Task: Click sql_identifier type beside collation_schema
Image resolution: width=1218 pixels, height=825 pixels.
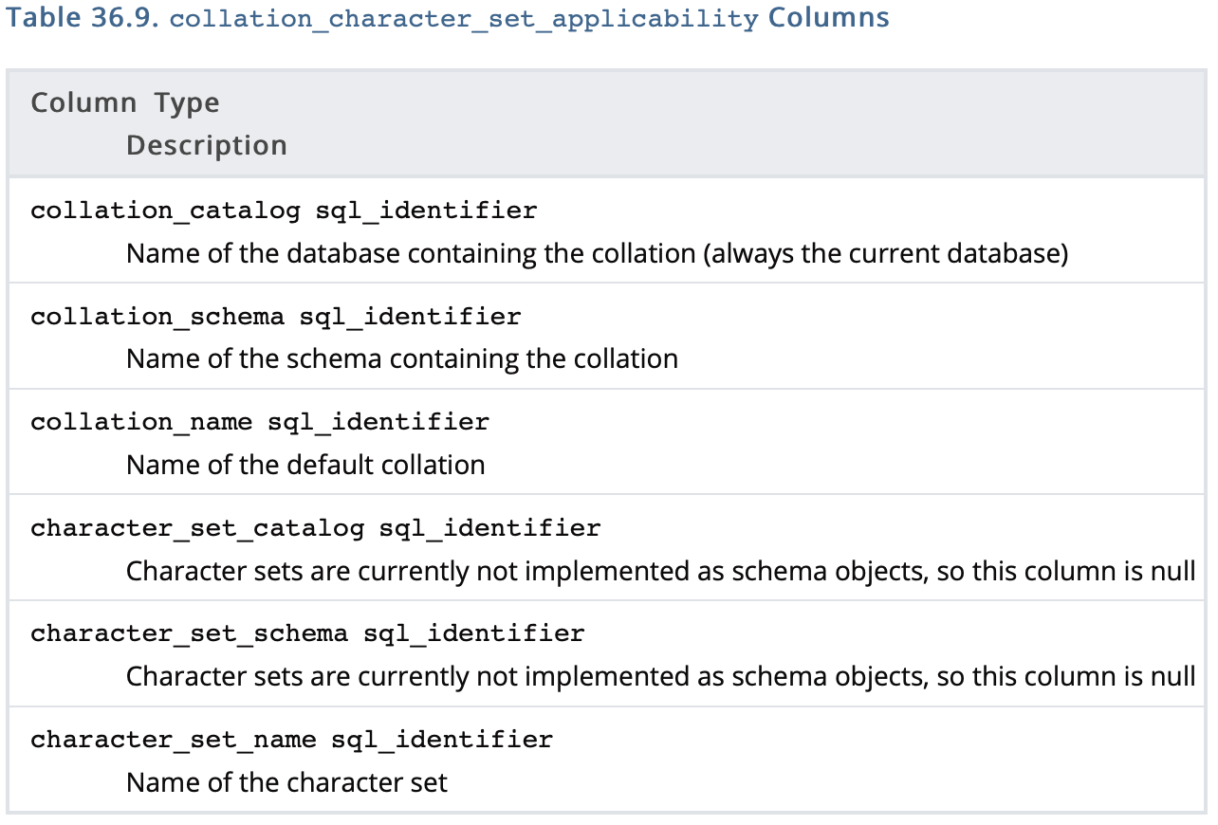Action: [x=410, y=317]
